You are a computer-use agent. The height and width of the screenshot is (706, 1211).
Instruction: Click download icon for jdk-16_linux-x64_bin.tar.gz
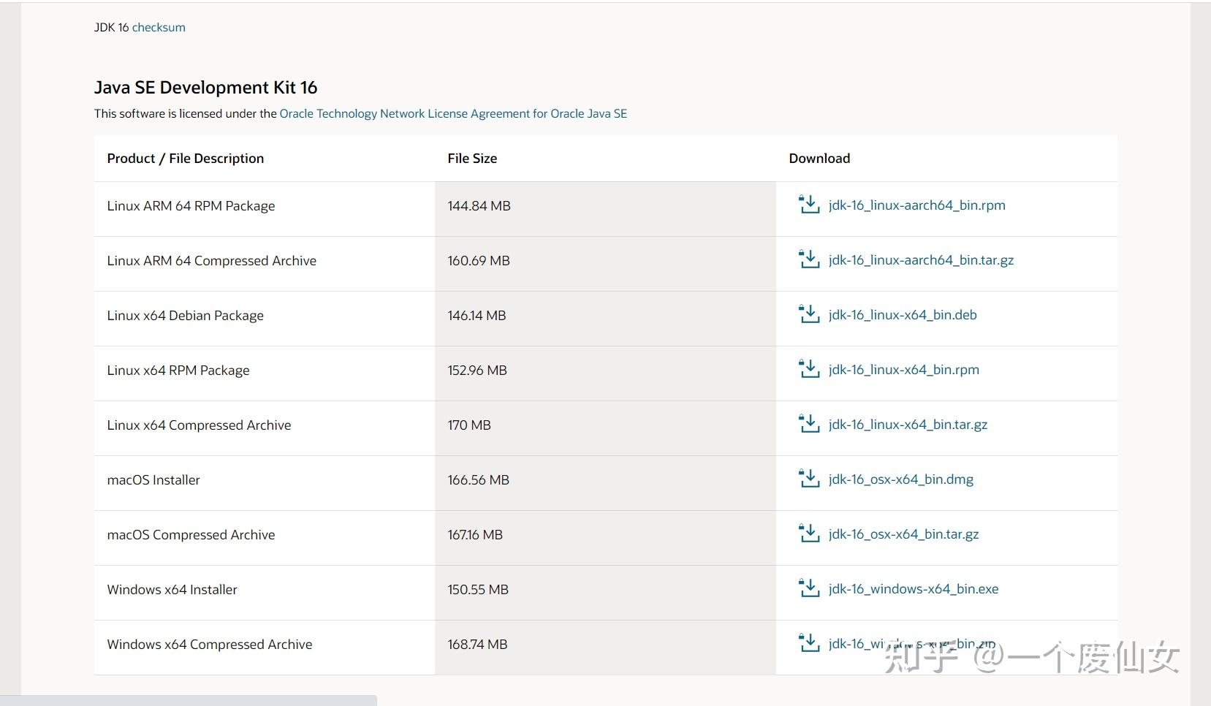tap(809, 424)
